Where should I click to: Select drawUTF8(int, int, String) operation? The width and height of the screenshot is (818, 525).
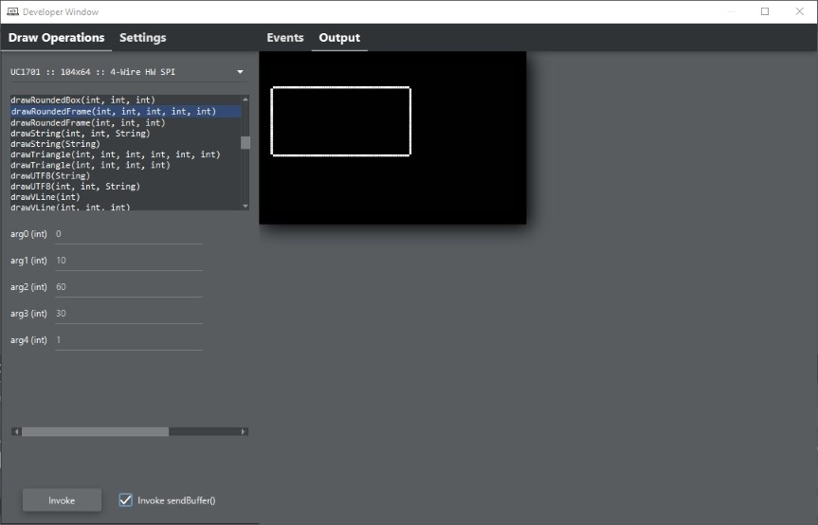click(x=126, y=186)
